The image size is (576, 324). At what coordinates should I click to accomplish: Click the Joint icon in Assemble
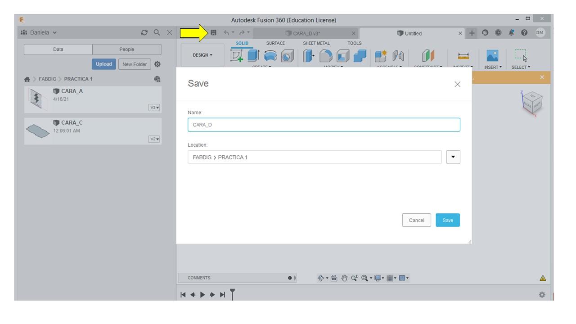pos(399,56)
